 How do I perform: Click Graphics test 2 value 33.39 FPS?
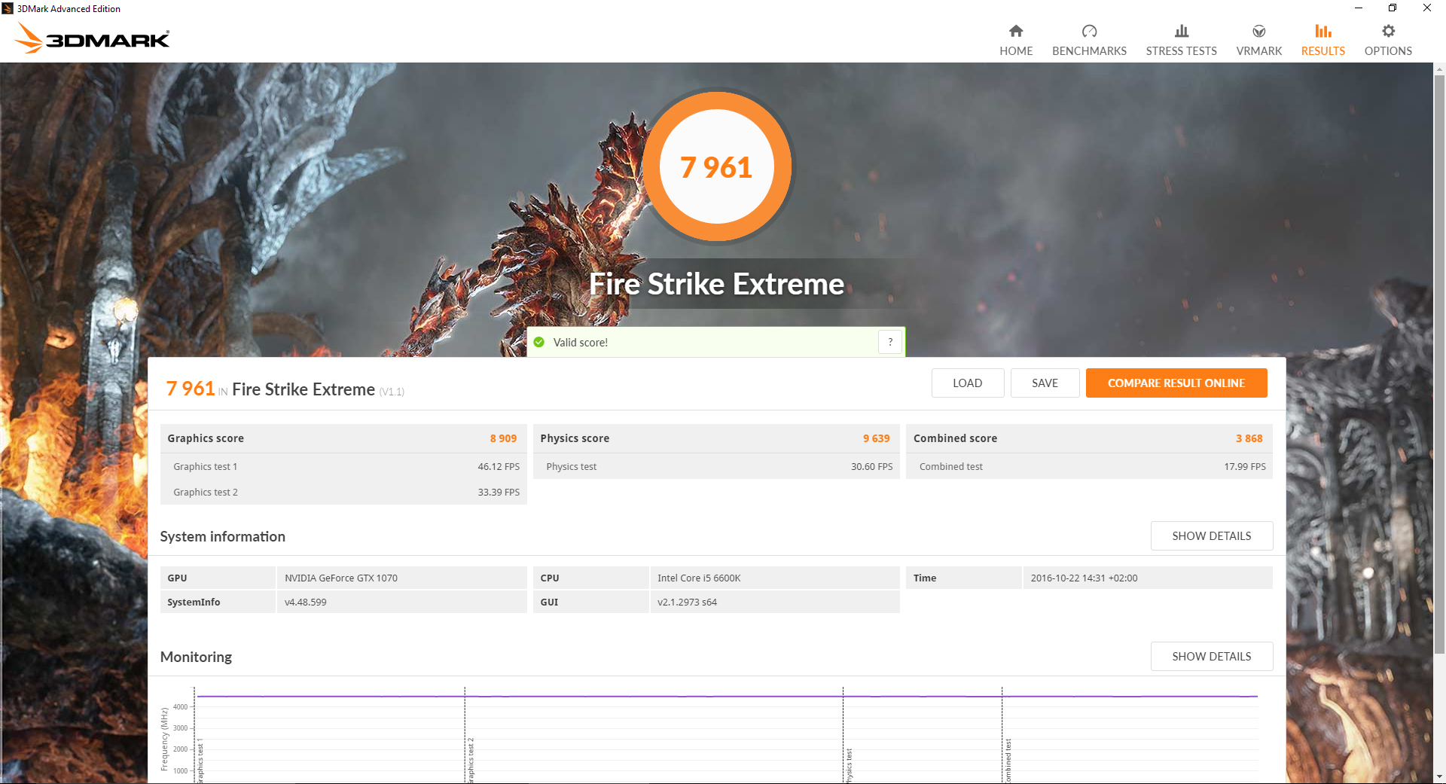point(499,493)
